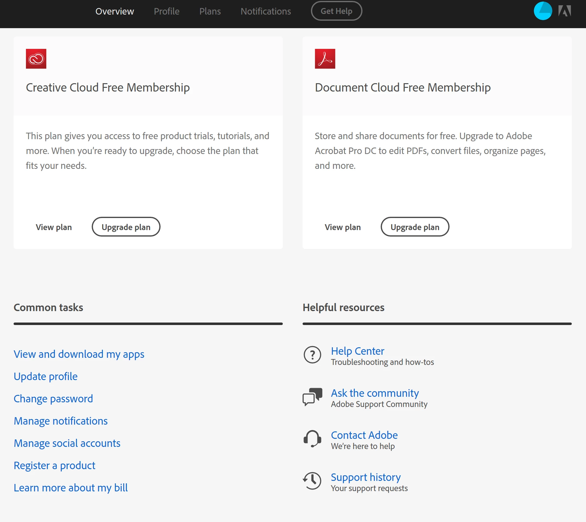The height and width of the screenshot is (522, 586).
Task: Click the Acrobat Document Cloud icon
Action: click(x=325, y=59)
